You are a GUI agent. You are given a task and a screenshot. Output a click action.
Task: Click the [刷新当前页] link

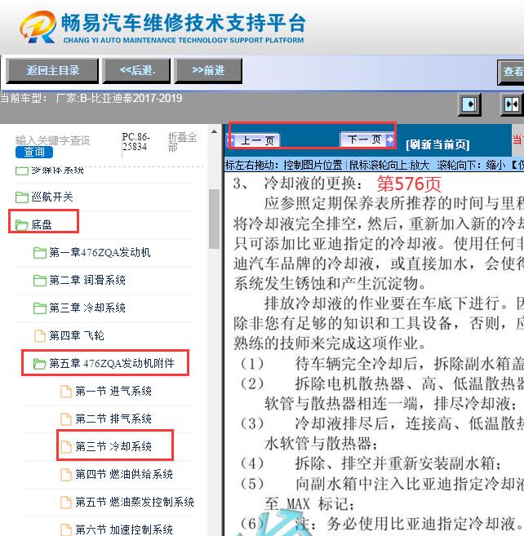pos(437,144)
